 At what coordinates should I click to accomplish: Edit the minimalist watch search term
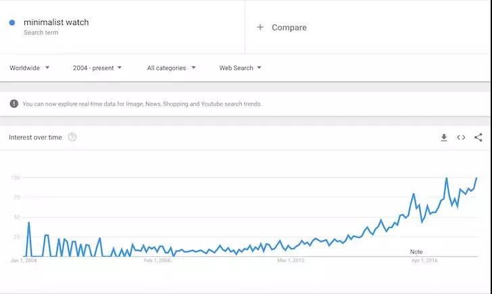(56, 22)
